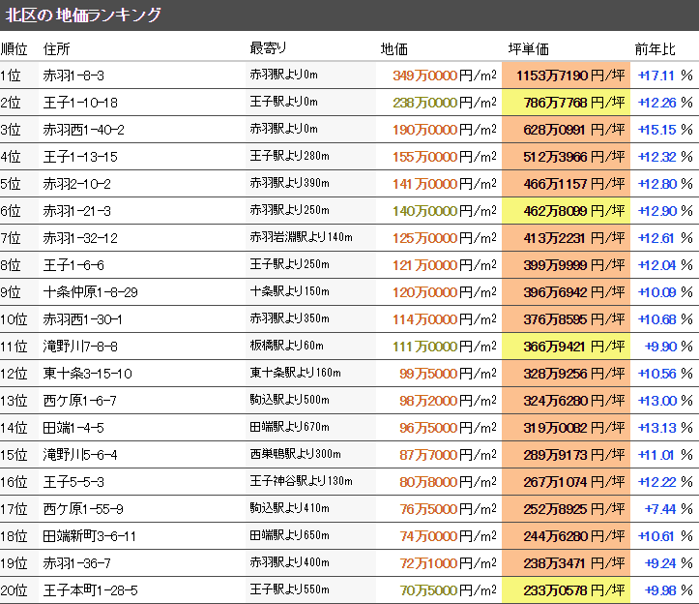Open the 赤羽1-8-3 address entry
Screen dimensions: 699x604
[73, 75]
